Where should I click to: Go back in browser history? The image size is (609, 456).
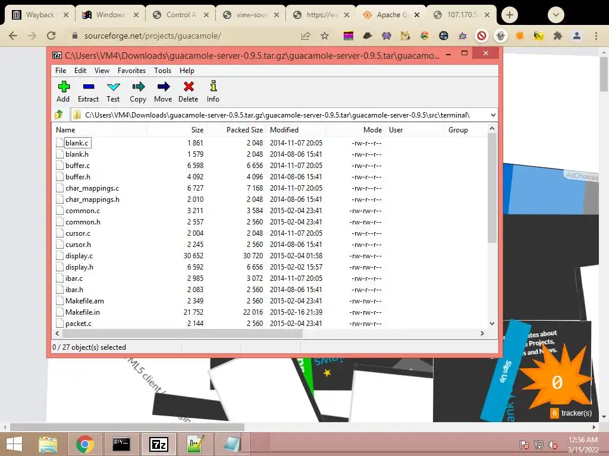pos(13,36)
